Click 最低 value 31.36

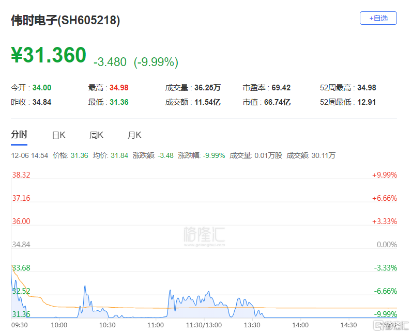(119, 102)
